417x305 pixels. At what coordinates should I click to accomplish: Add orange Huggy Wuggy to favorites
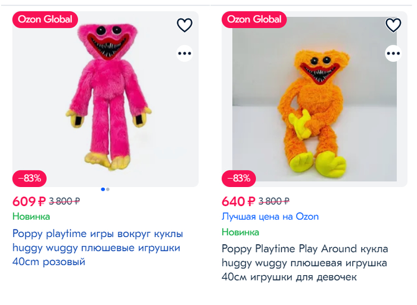[x=393, y=25]
